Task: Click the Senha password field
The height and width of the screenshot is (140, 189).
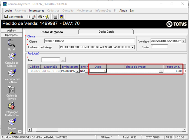Action: click(x=159, y=47)
